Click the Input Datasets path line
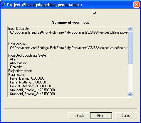 coord(69,32)
